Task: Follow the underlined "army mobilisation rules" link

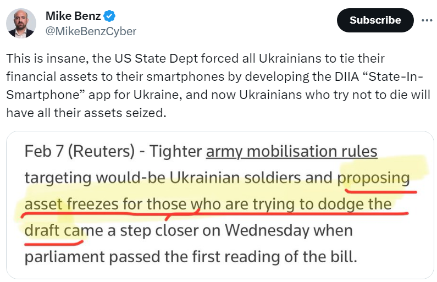Action: point(291,151)
